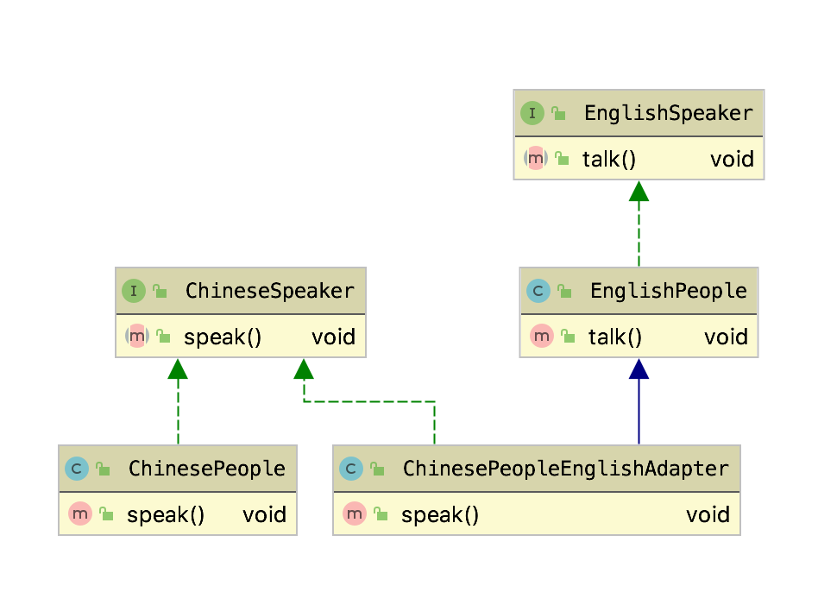The width and height of the screenshot is (818, 611).
Task: Select the class icon of ChinesePeople
Action: pyautogui.click(x=77, y=469)
